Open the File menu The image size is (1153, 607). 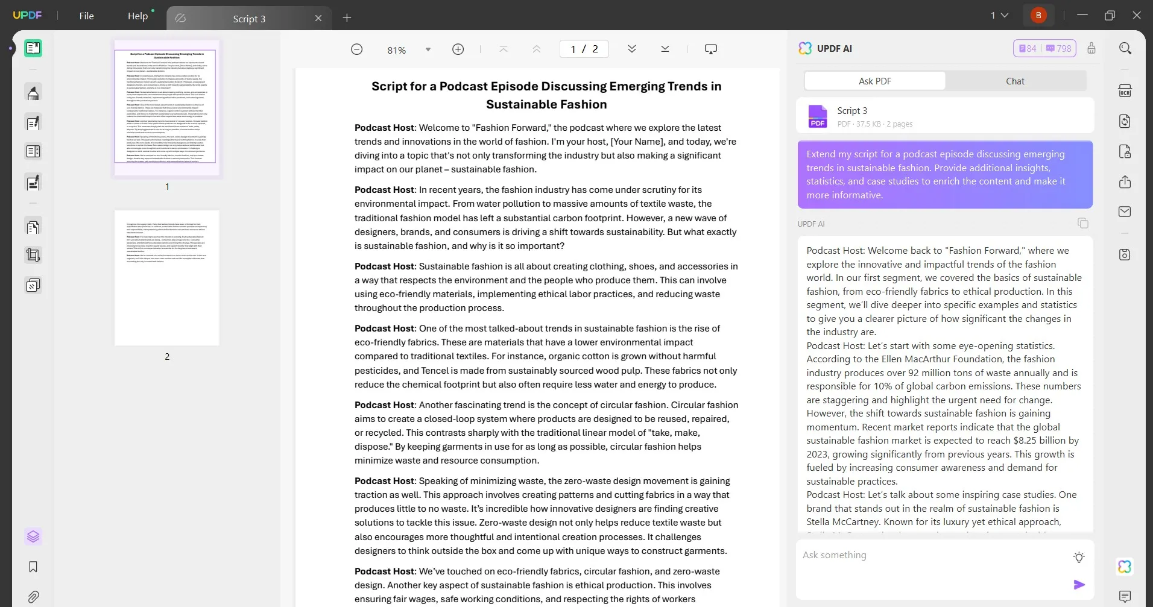(86, 16)
